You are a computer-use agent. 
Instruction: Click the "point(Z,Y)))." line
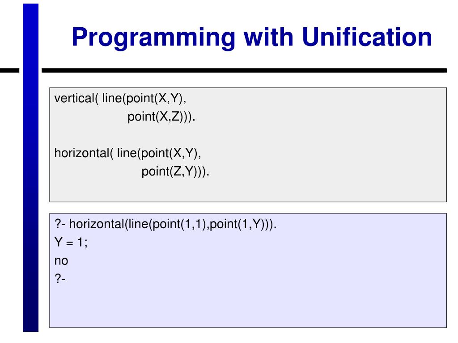click(x=175, y=171)
